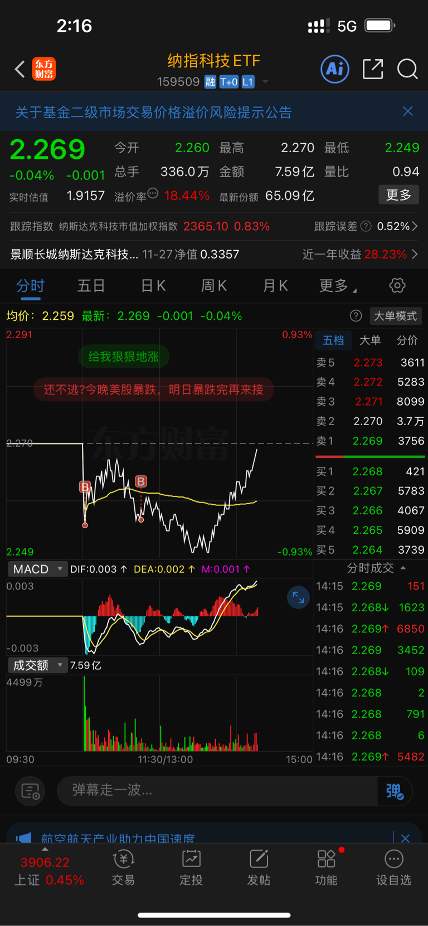The height and width of the screenshot is (926, 428).
Task: Tap the second B marker on chart
Action: (141, 481)
